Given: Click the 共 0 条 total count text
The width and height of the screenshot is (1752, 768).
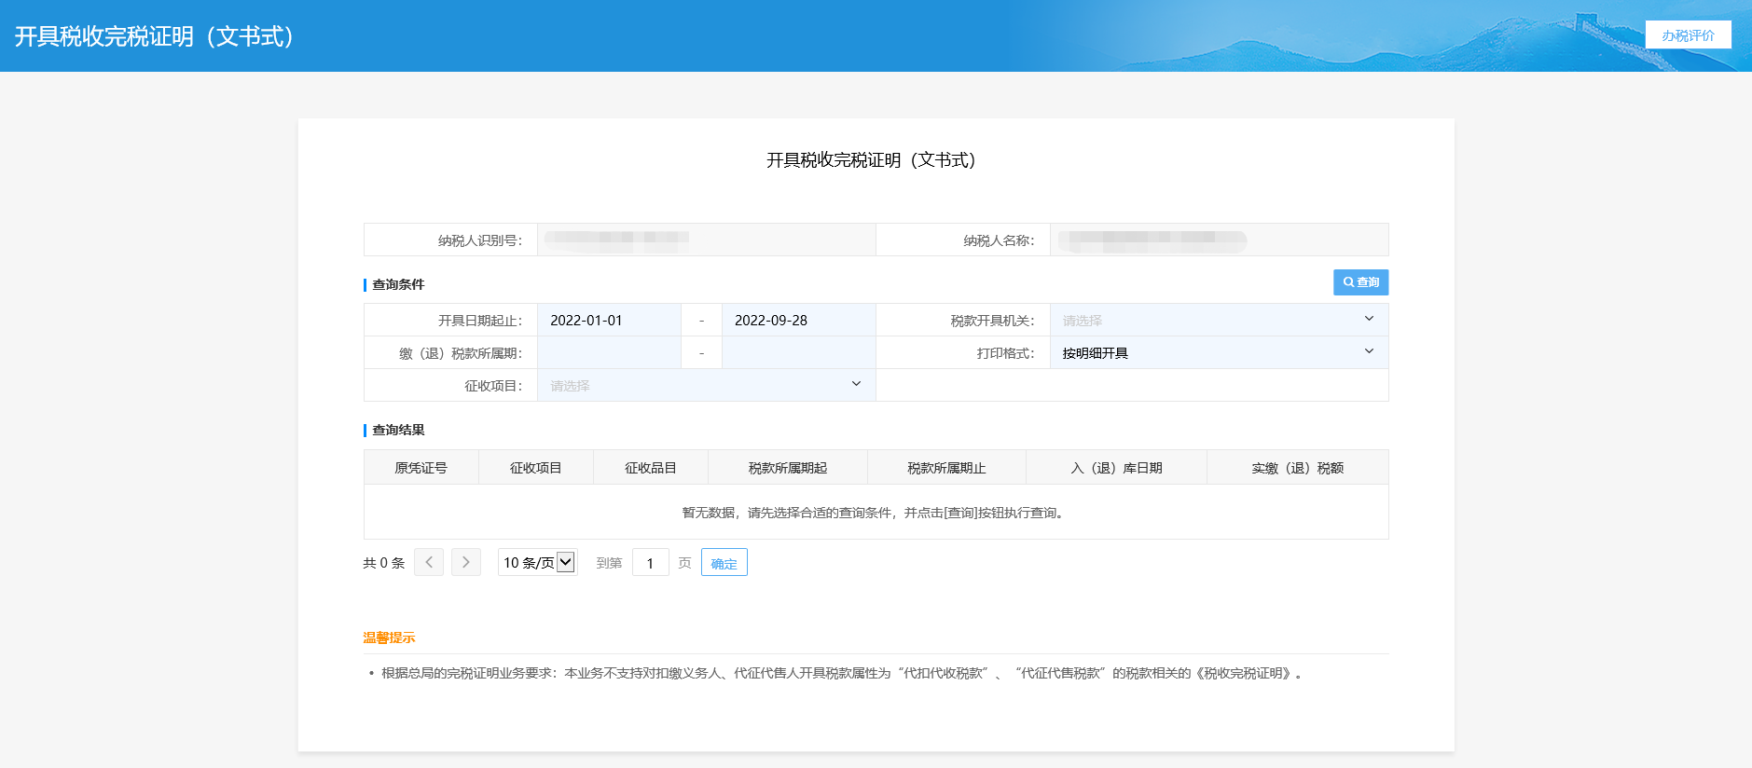Looking at the screenshot, I should pos(384,563).
